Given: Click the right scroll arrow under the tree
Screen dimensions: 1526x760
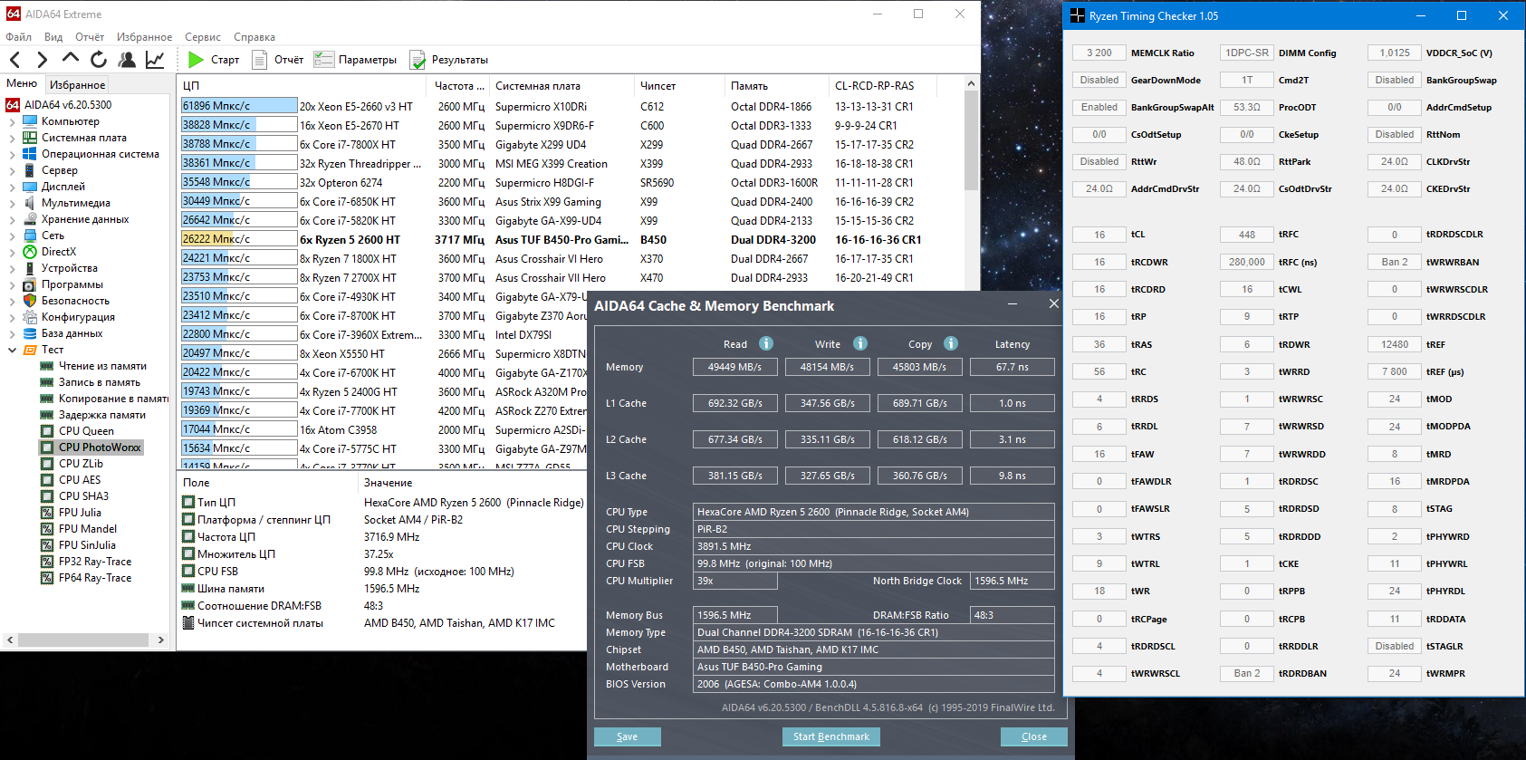Looking at the screenshot, I should [x=161, y=640].
